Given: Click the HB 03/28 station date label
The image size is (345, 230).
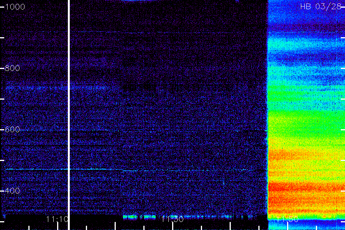Looking at the screenshot, I should click(320, 7).
